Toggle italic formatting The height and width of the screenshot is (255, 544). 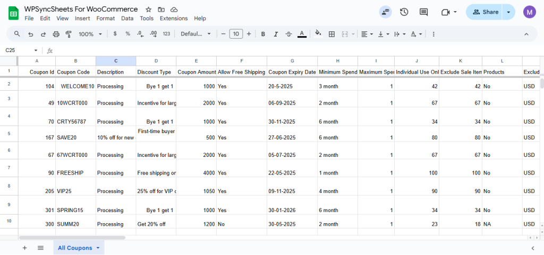[276, 34]
